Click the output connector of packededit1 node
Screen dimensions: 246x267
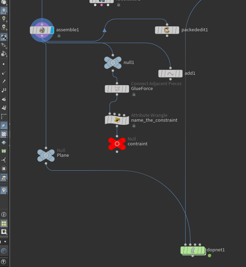(x=167, y=36)
